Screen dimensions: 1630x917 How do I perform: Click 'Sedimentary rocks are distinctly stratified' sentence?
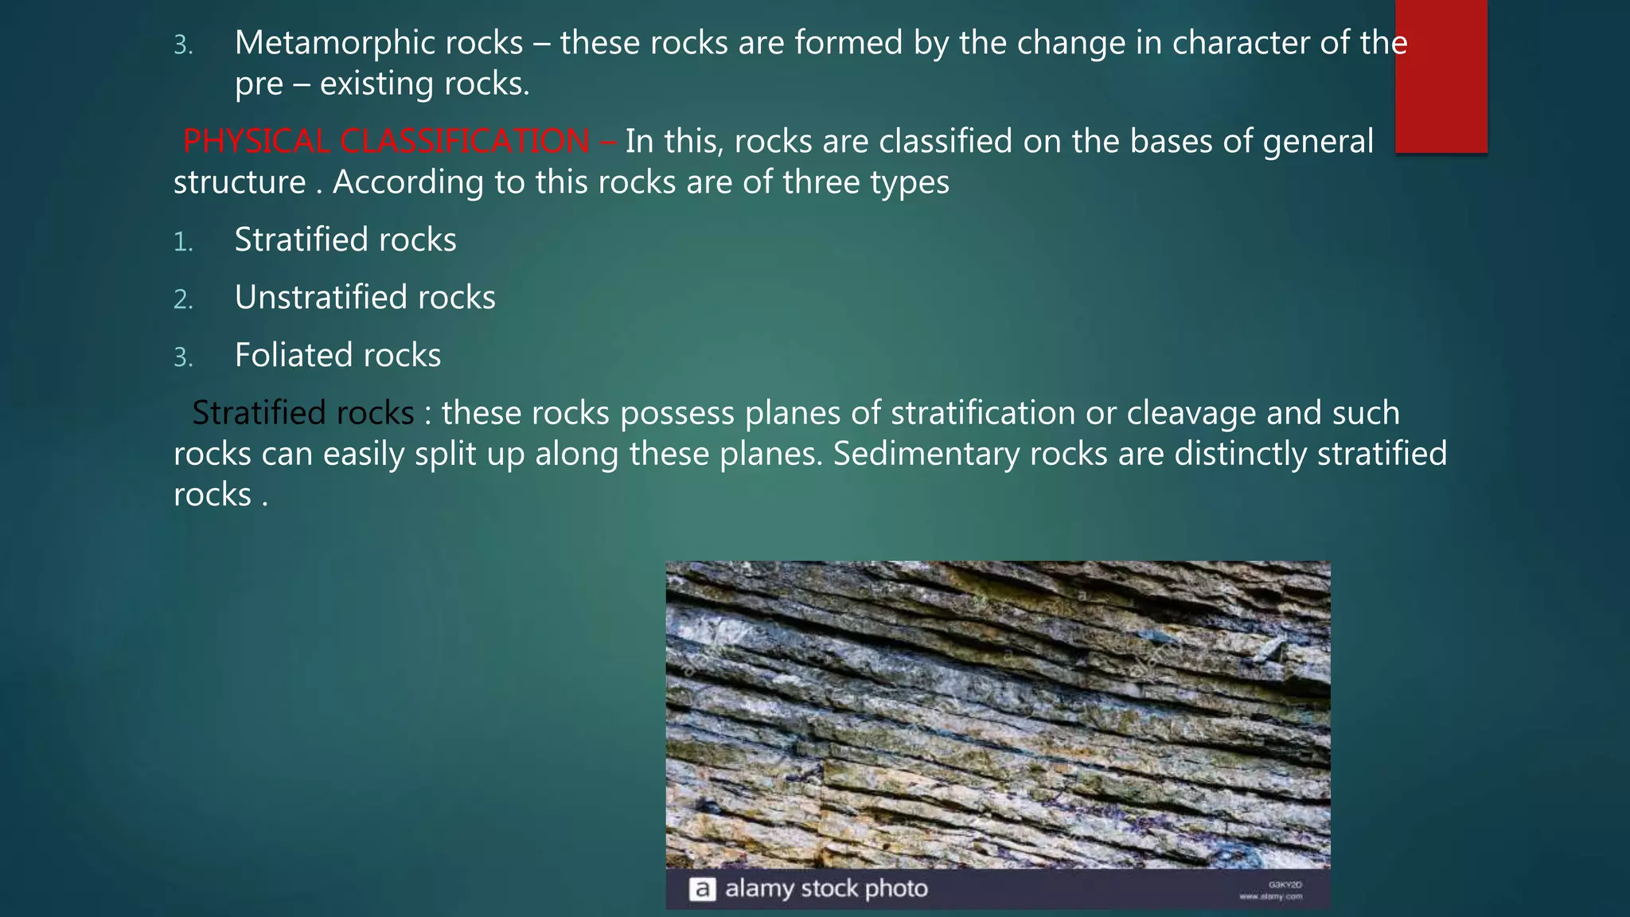coord(1140,454)
